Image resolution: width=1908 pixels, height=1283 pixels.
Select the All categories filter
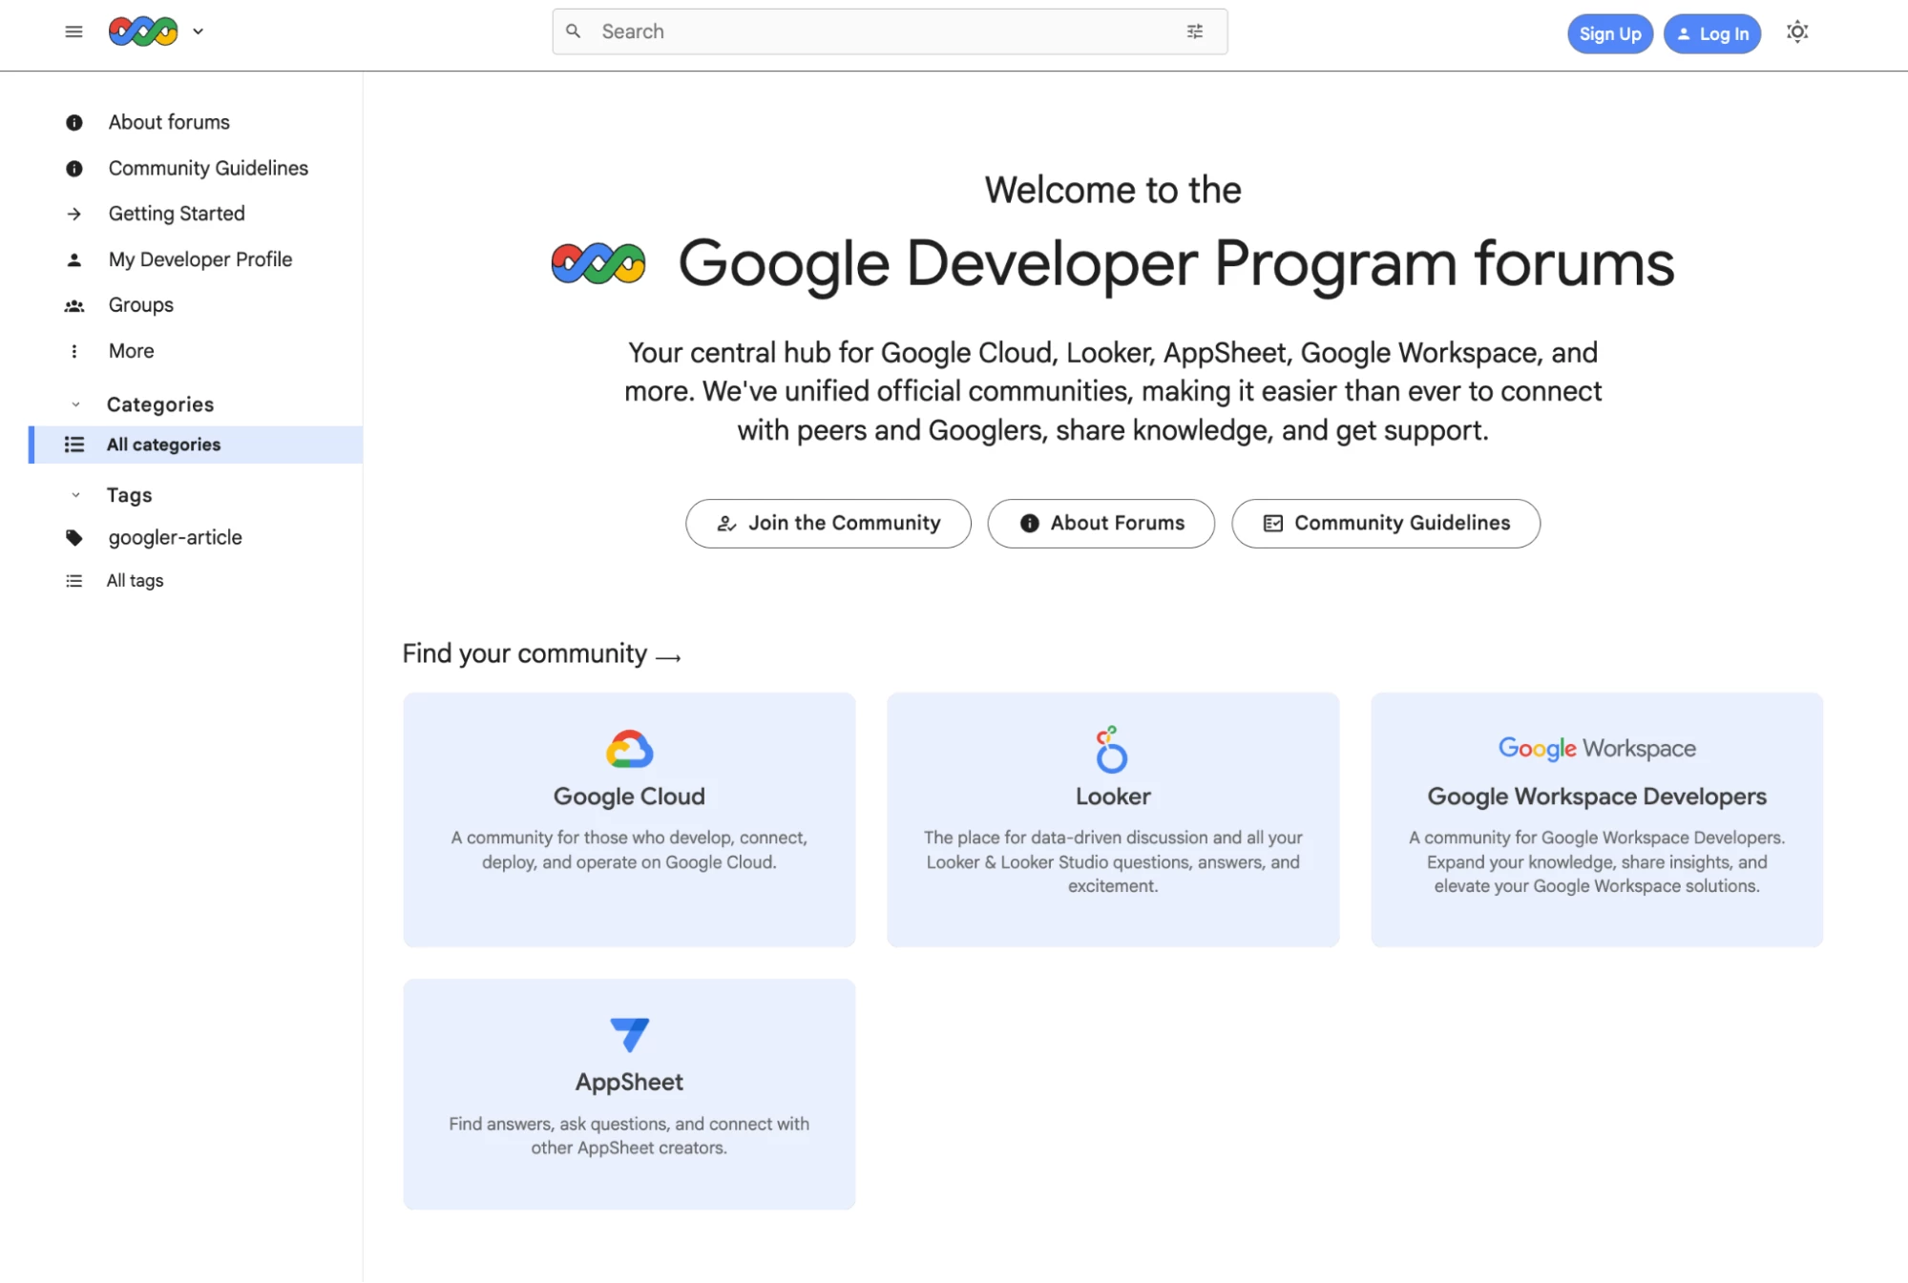click(164, 444)
